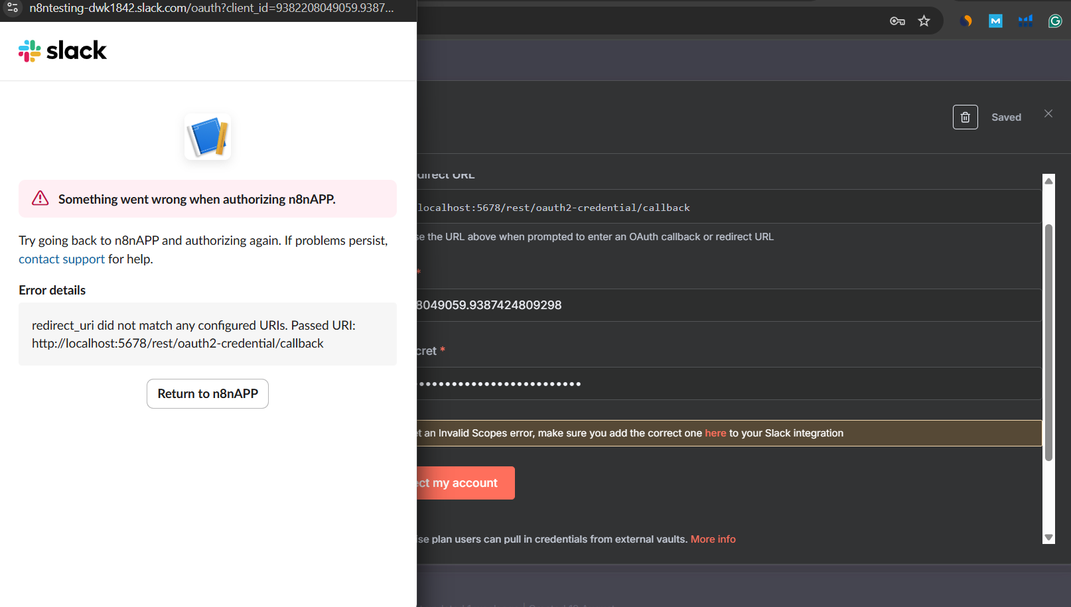Delete the credential with trash icon
The height and width of the screenshot is (607, 1071).
(965, 117)
